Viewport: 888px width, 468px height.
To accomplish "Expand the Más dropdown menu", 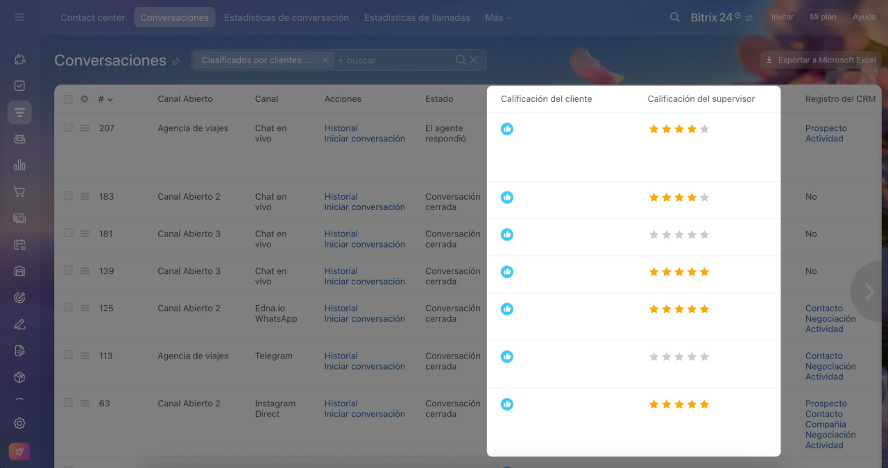I will (498, 17).
